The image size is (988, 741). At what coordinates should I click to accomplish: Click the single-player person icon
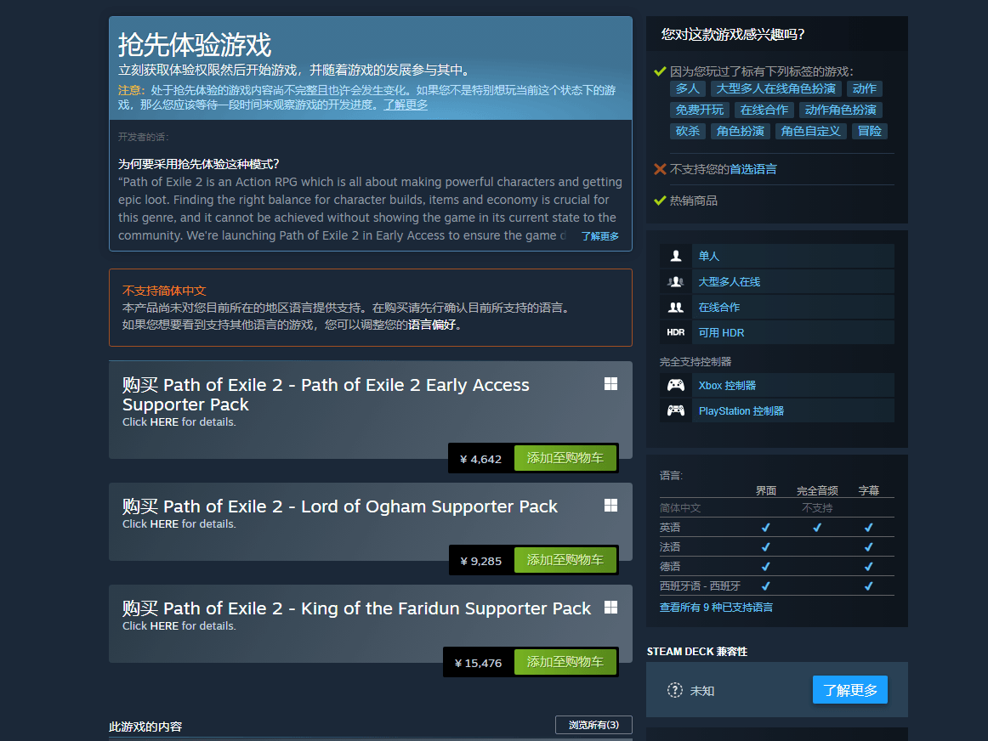675,256
